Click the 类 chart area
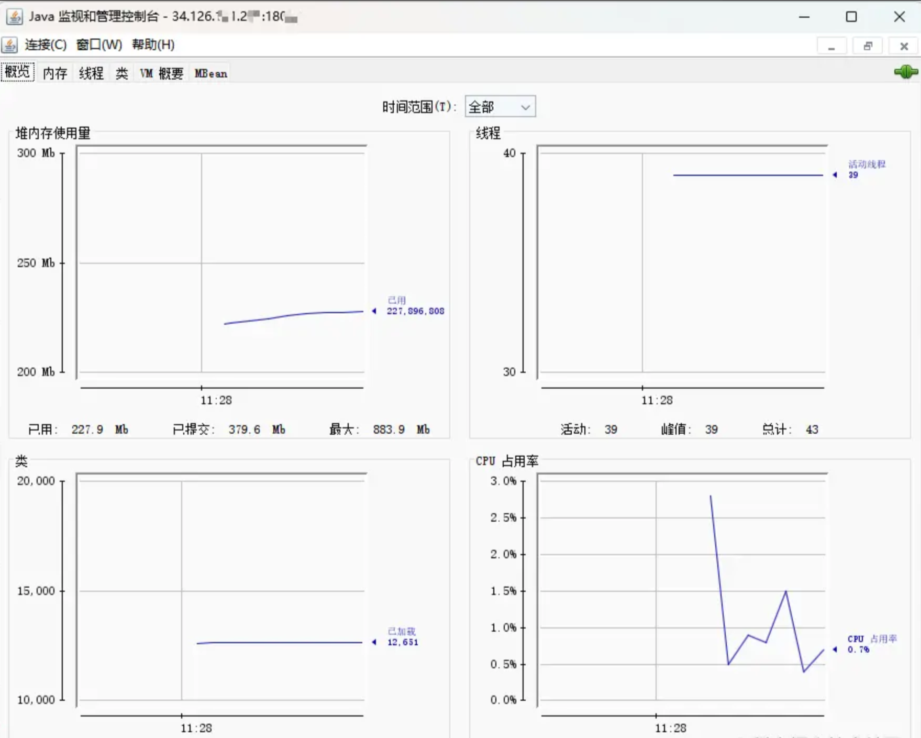 click(221, 590)
